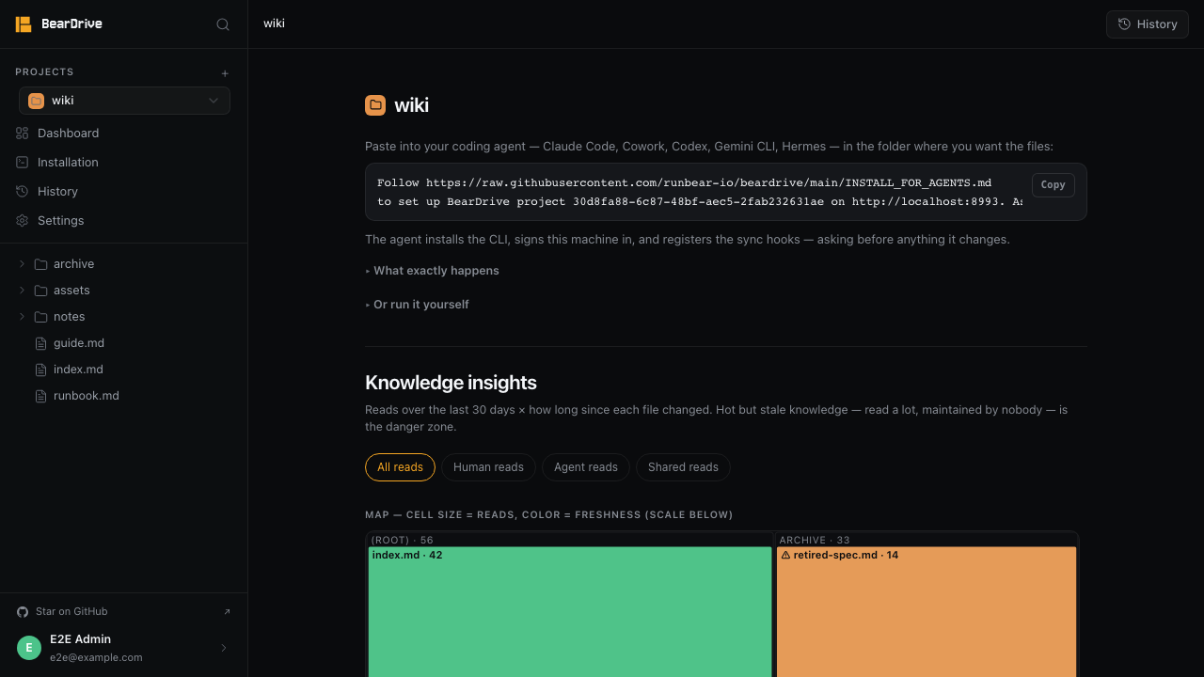Click the external link arrow beside Star on GitHub
The width and height of the screenshot is (1204, 677).
(x=227, y=611)
